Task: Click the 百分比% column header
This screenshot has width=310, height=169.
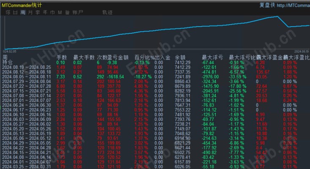Action: 144,57
